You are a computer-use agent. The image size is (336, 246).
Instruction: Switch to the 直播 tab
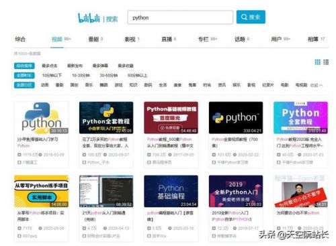167,40
